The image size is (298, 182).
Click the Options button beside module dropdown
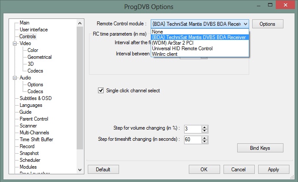tap(267, 24)
